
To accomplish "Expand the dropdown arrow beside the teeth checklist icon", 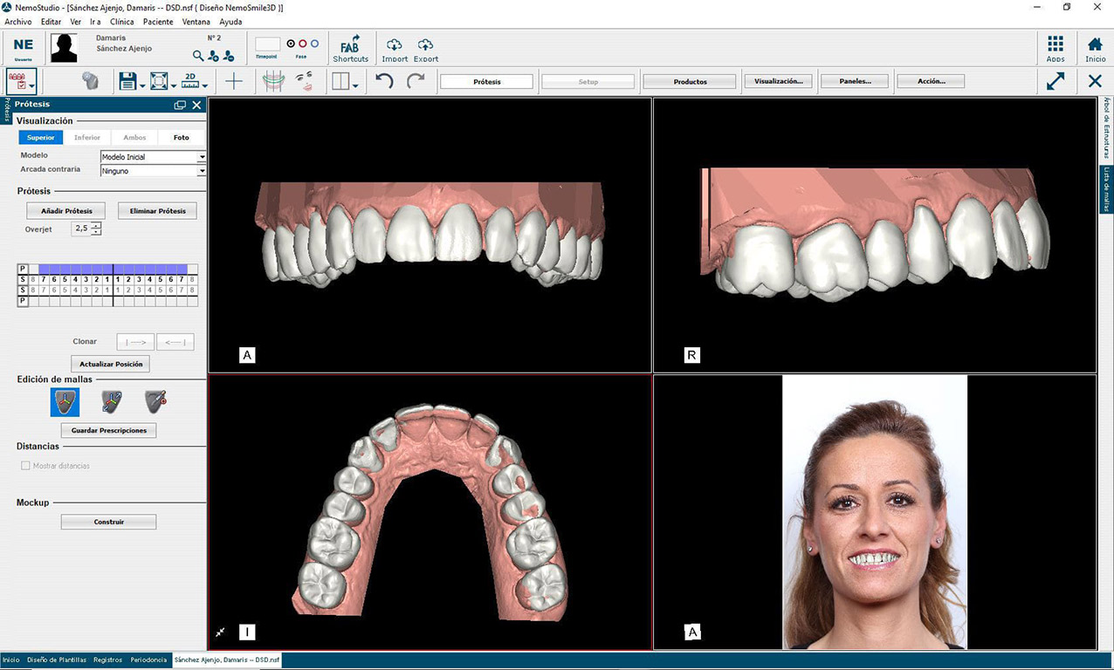I will click(x=31, y=85).
